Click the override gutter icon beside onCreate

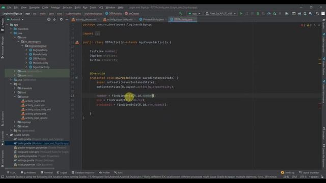tap(77, 78)
